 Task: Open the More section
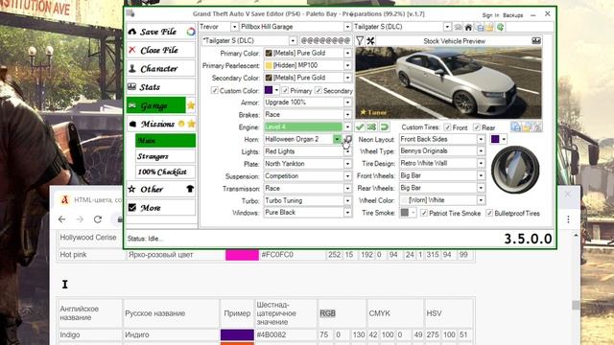(161, 208)
